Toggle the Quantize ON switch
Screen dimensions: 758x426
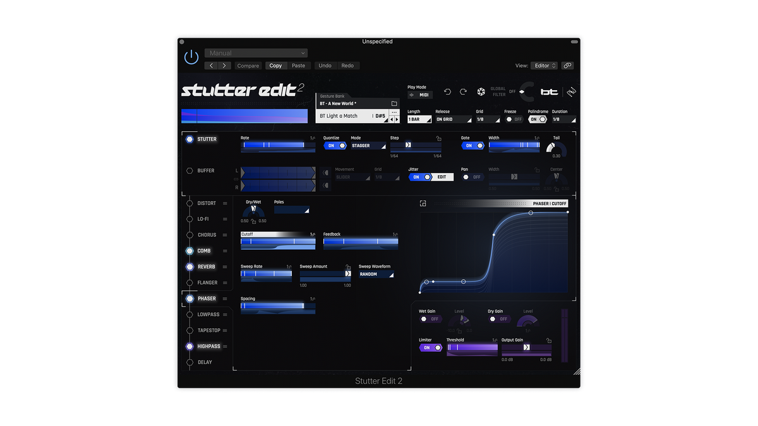335,146
